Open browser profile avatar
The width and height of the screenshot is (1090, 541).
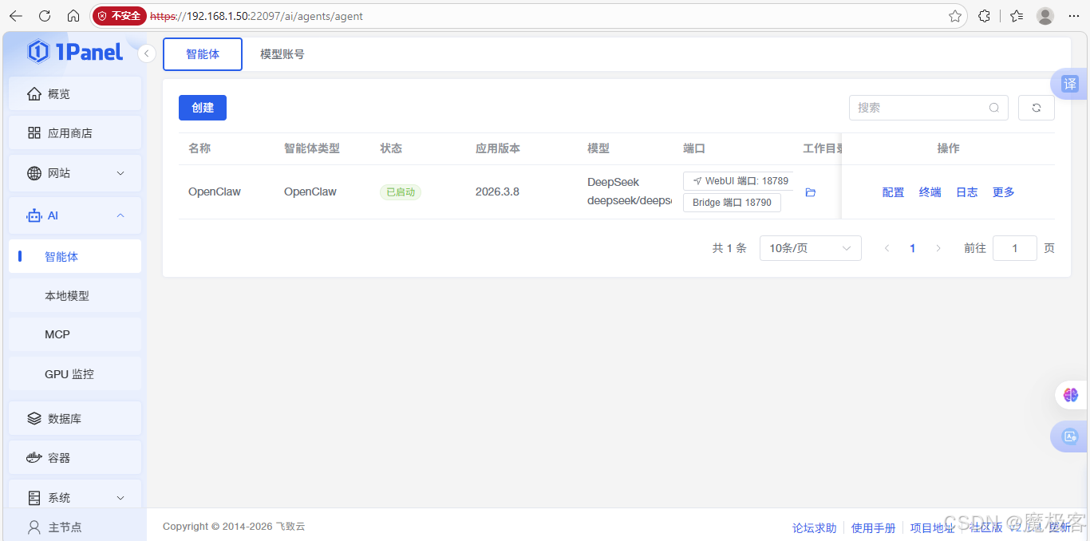coord(1045,16)
